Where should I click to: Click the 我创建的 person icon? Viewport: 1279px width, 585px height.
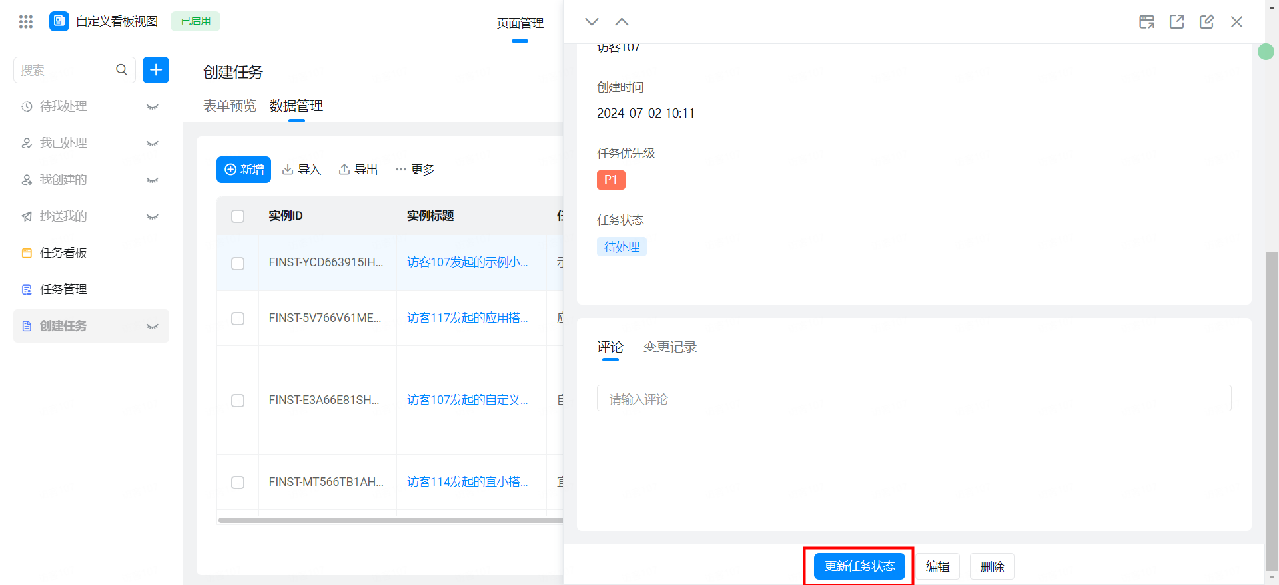click(27, 180)
